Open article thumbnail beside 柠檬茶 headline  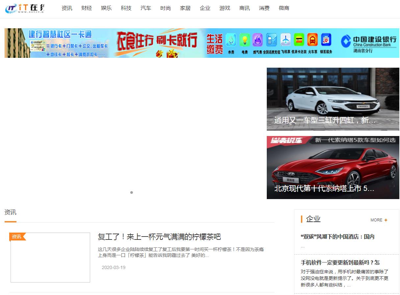[x=50, y=257]
